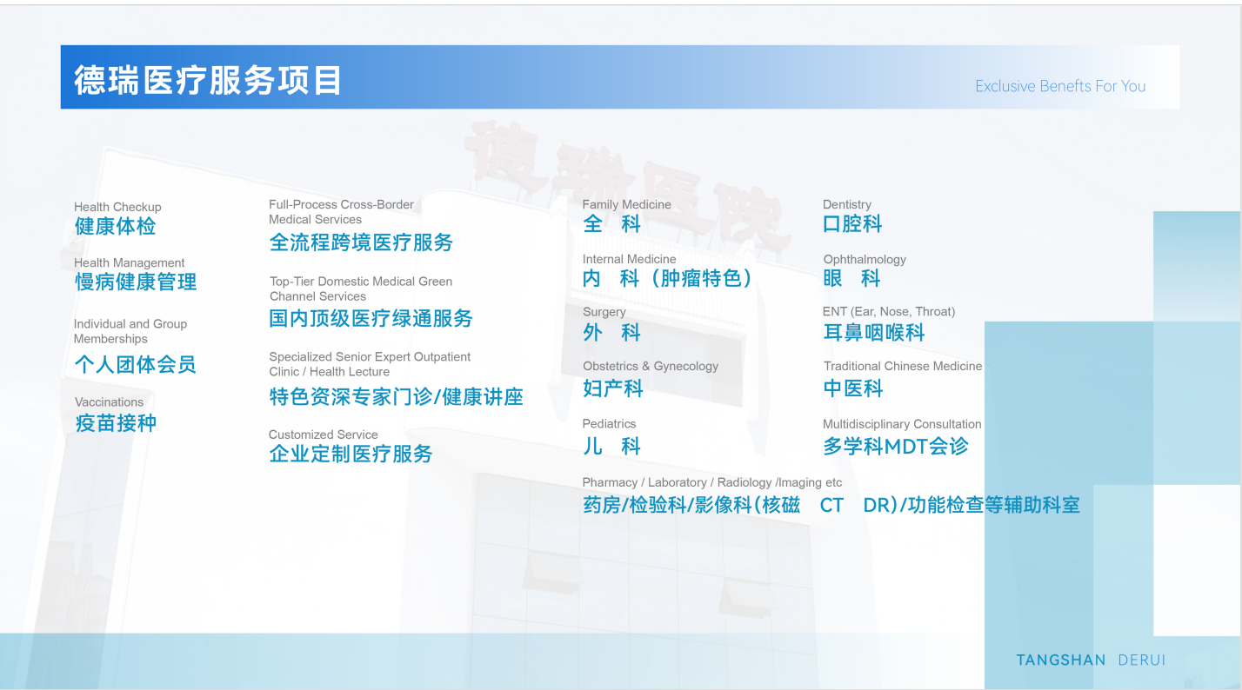Click the 个人团体会员 memberships item
This screenshot has width=1242, height=690.
click(x=135, y=364)
